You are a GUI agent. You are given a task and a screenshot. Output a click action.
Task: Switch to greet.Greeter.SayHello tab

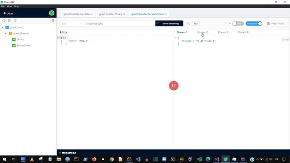click(77, 14)
